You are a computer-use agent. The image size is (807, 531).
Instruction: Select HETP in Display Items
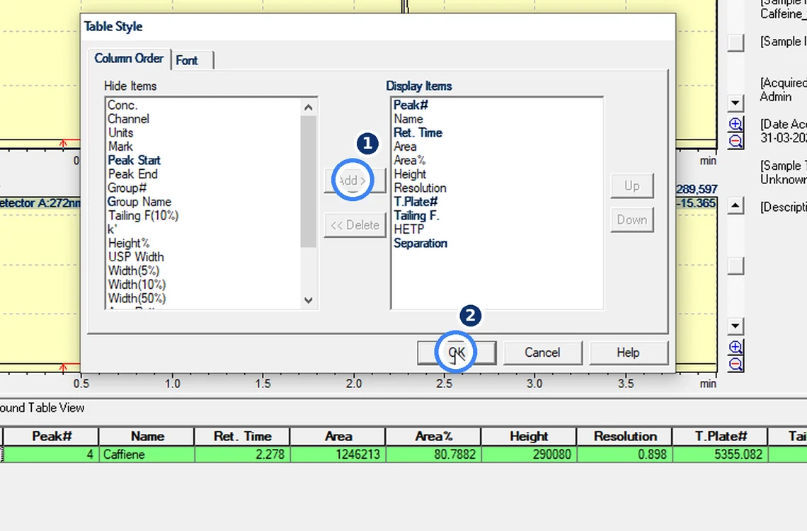pos(409,229)
